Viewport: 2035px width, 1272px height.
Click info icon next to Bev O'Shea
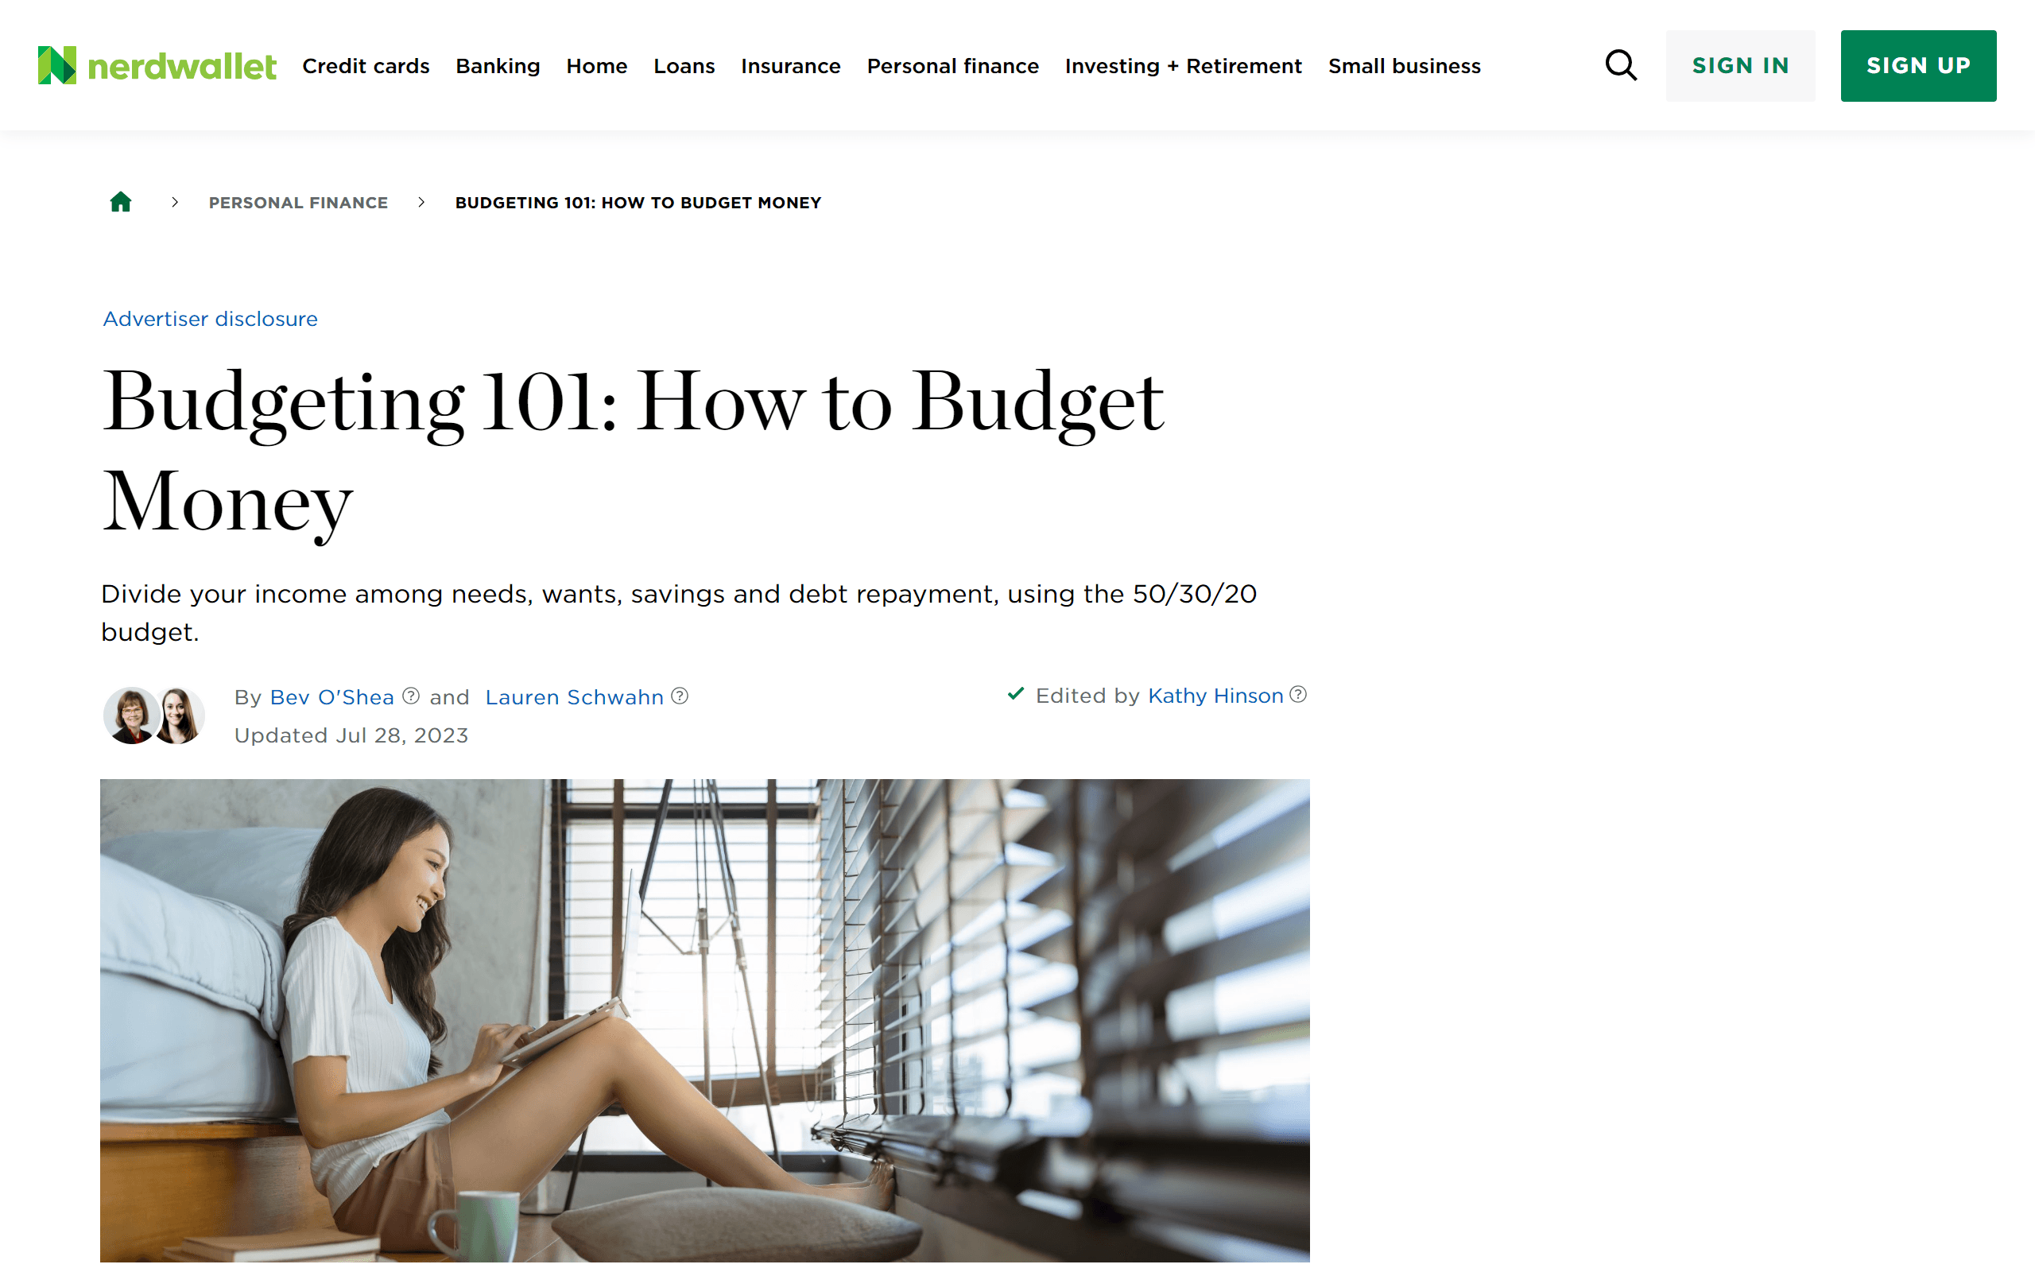tap(411, 696)
